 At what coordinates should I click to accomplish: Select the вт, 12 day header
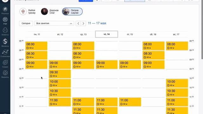tap(60, 35)
